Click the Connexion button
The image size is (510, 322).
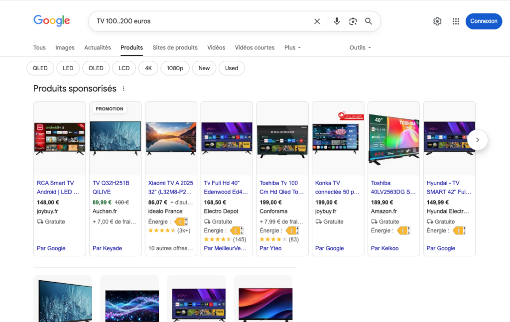(484, 21)
